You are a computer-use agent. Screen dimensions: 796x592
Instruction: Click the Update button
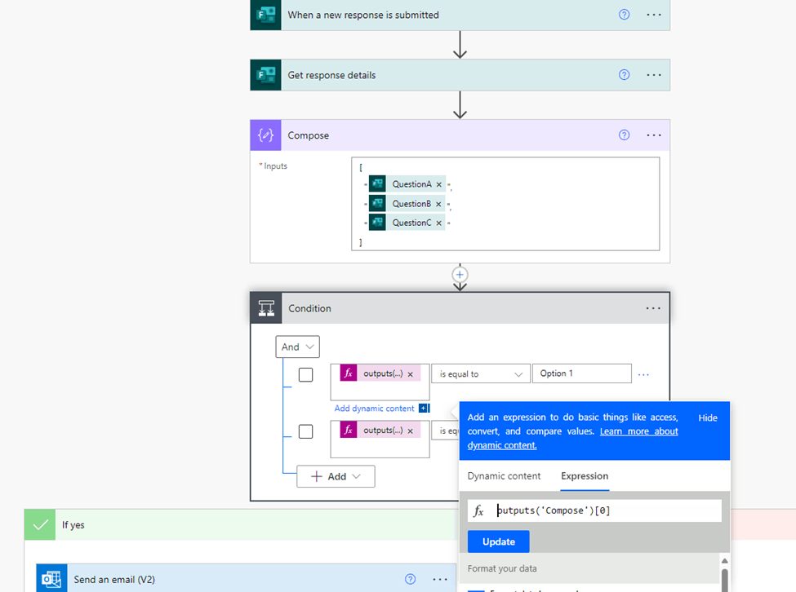[x=499, y=541]
